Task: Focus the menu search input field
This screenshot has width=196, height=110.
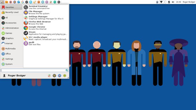Action: tap(35, 70)
